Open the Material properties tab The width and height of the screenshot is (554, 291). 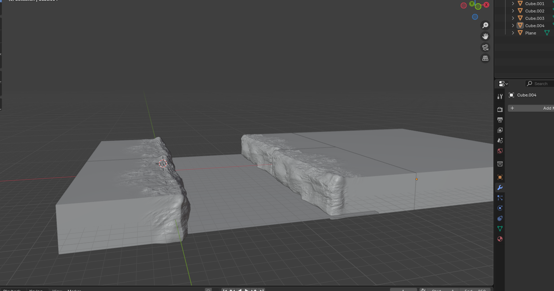click(500, 239)
